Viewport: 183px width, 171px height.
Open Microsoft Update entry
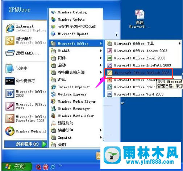76,34
